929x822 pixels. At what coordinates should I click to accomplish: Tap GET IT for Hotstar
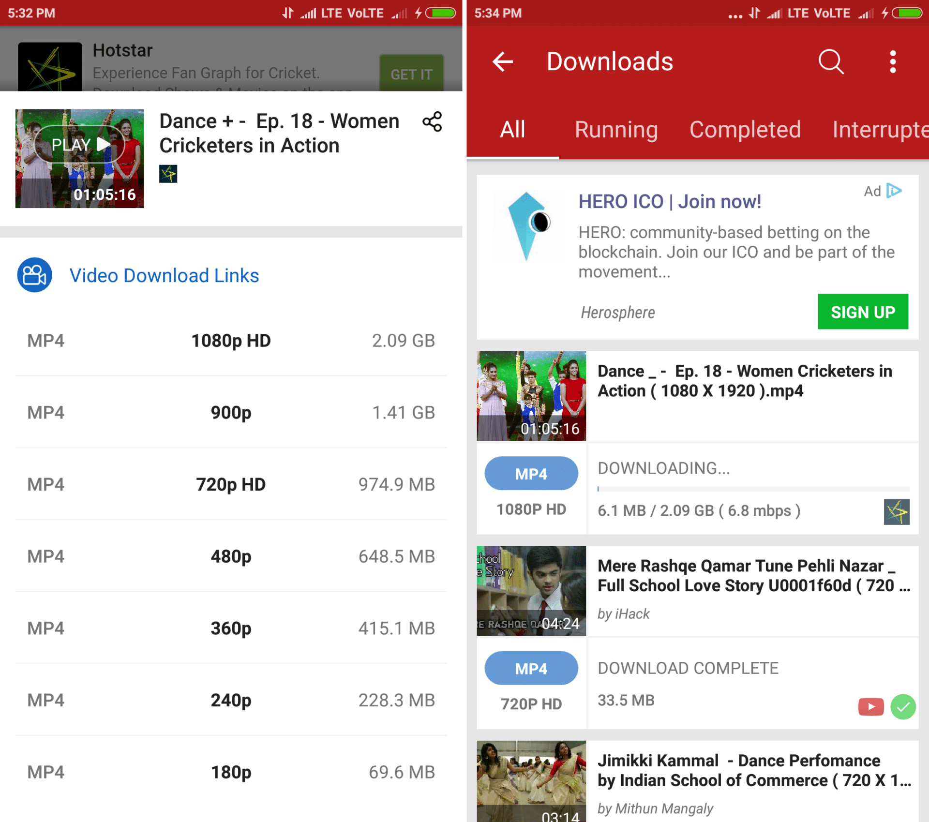point(411,74)
